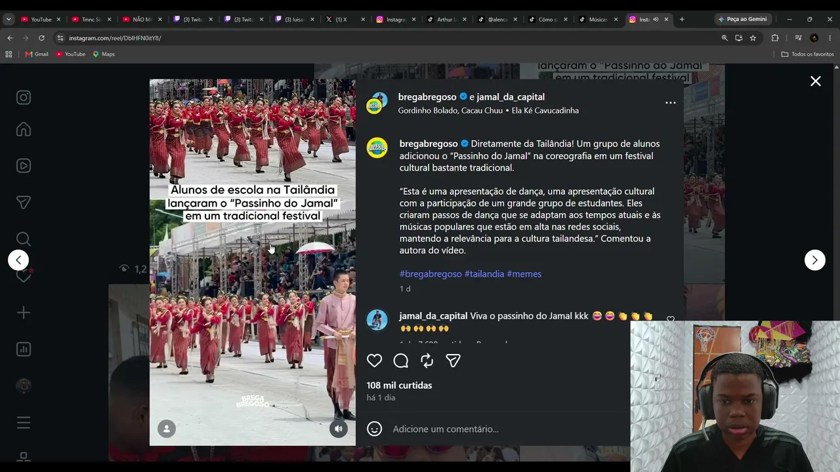The height and width of the screenshot is (472, 840).
Task: Open the More hamburger menu in sidebar
Action: click(x=24, y=423)
